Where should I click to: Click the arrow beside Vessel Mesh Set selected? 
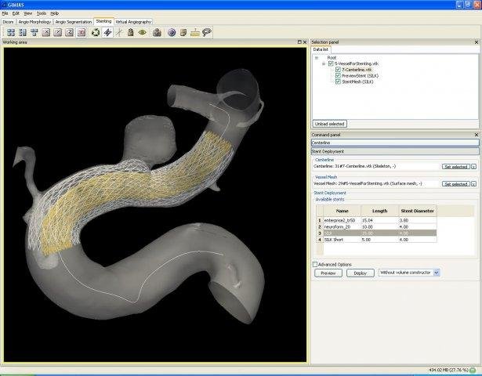pos(473,184)
